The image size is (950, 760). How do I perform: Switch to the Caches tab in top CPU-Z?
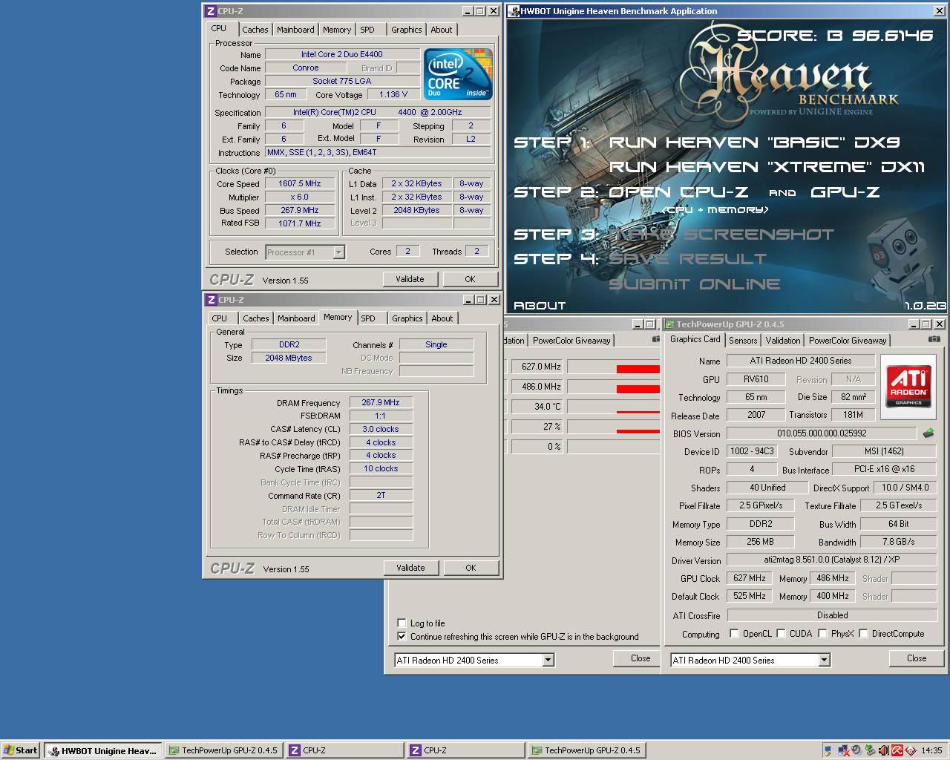click(x=255, y=30)
